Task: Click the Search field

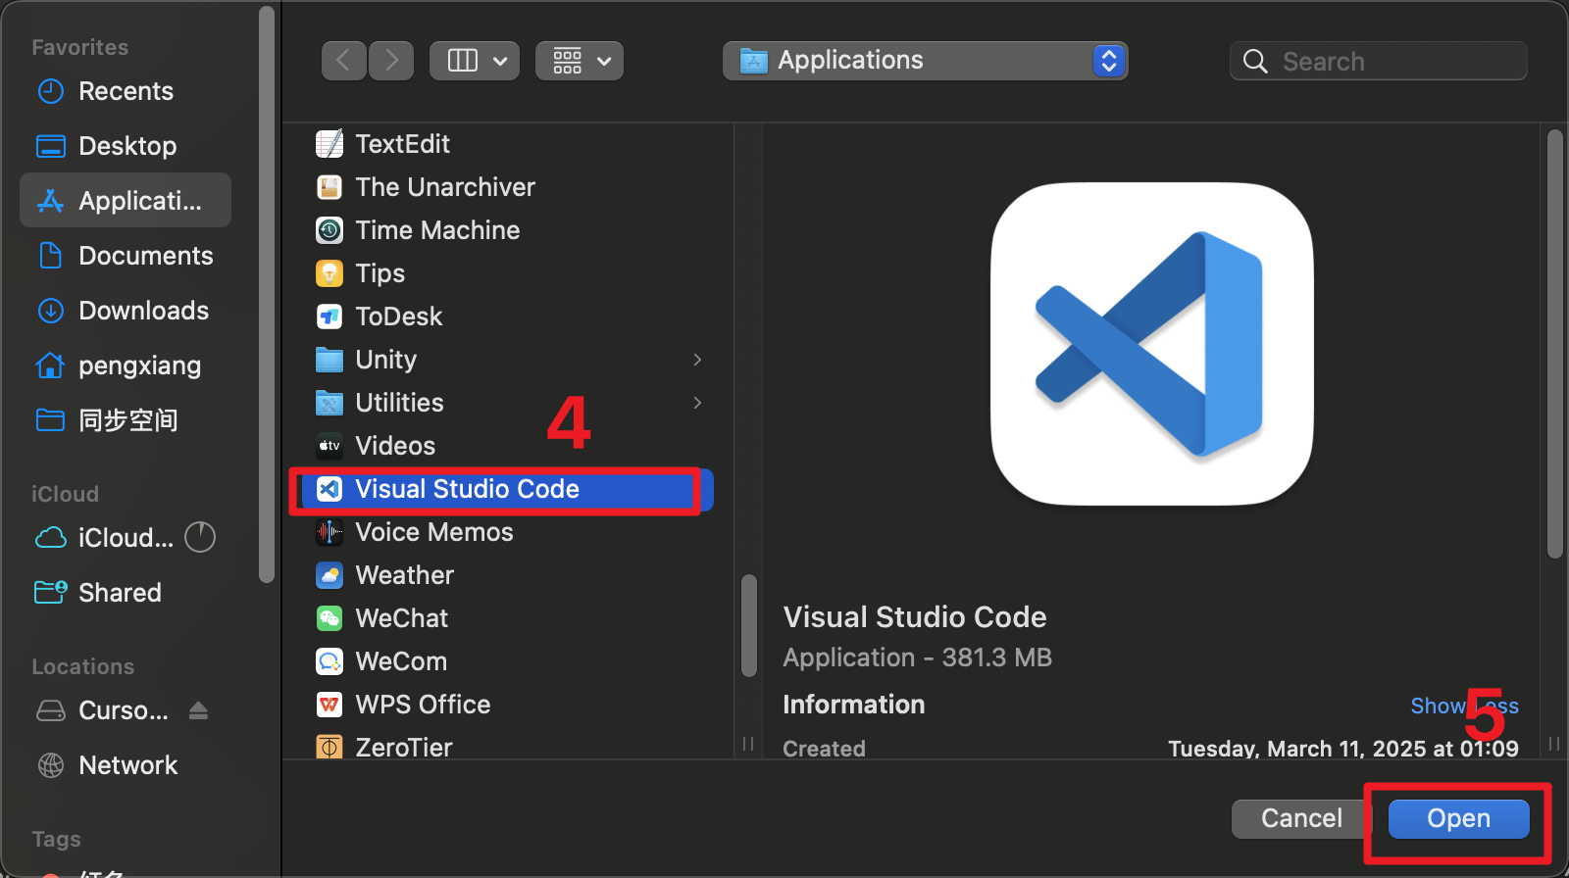Action: point(1378,61)
